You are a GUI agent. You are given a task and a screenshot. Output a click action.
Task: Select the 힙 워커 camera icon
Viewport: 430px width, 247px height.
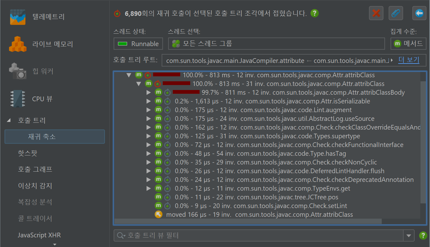(18, 71)
